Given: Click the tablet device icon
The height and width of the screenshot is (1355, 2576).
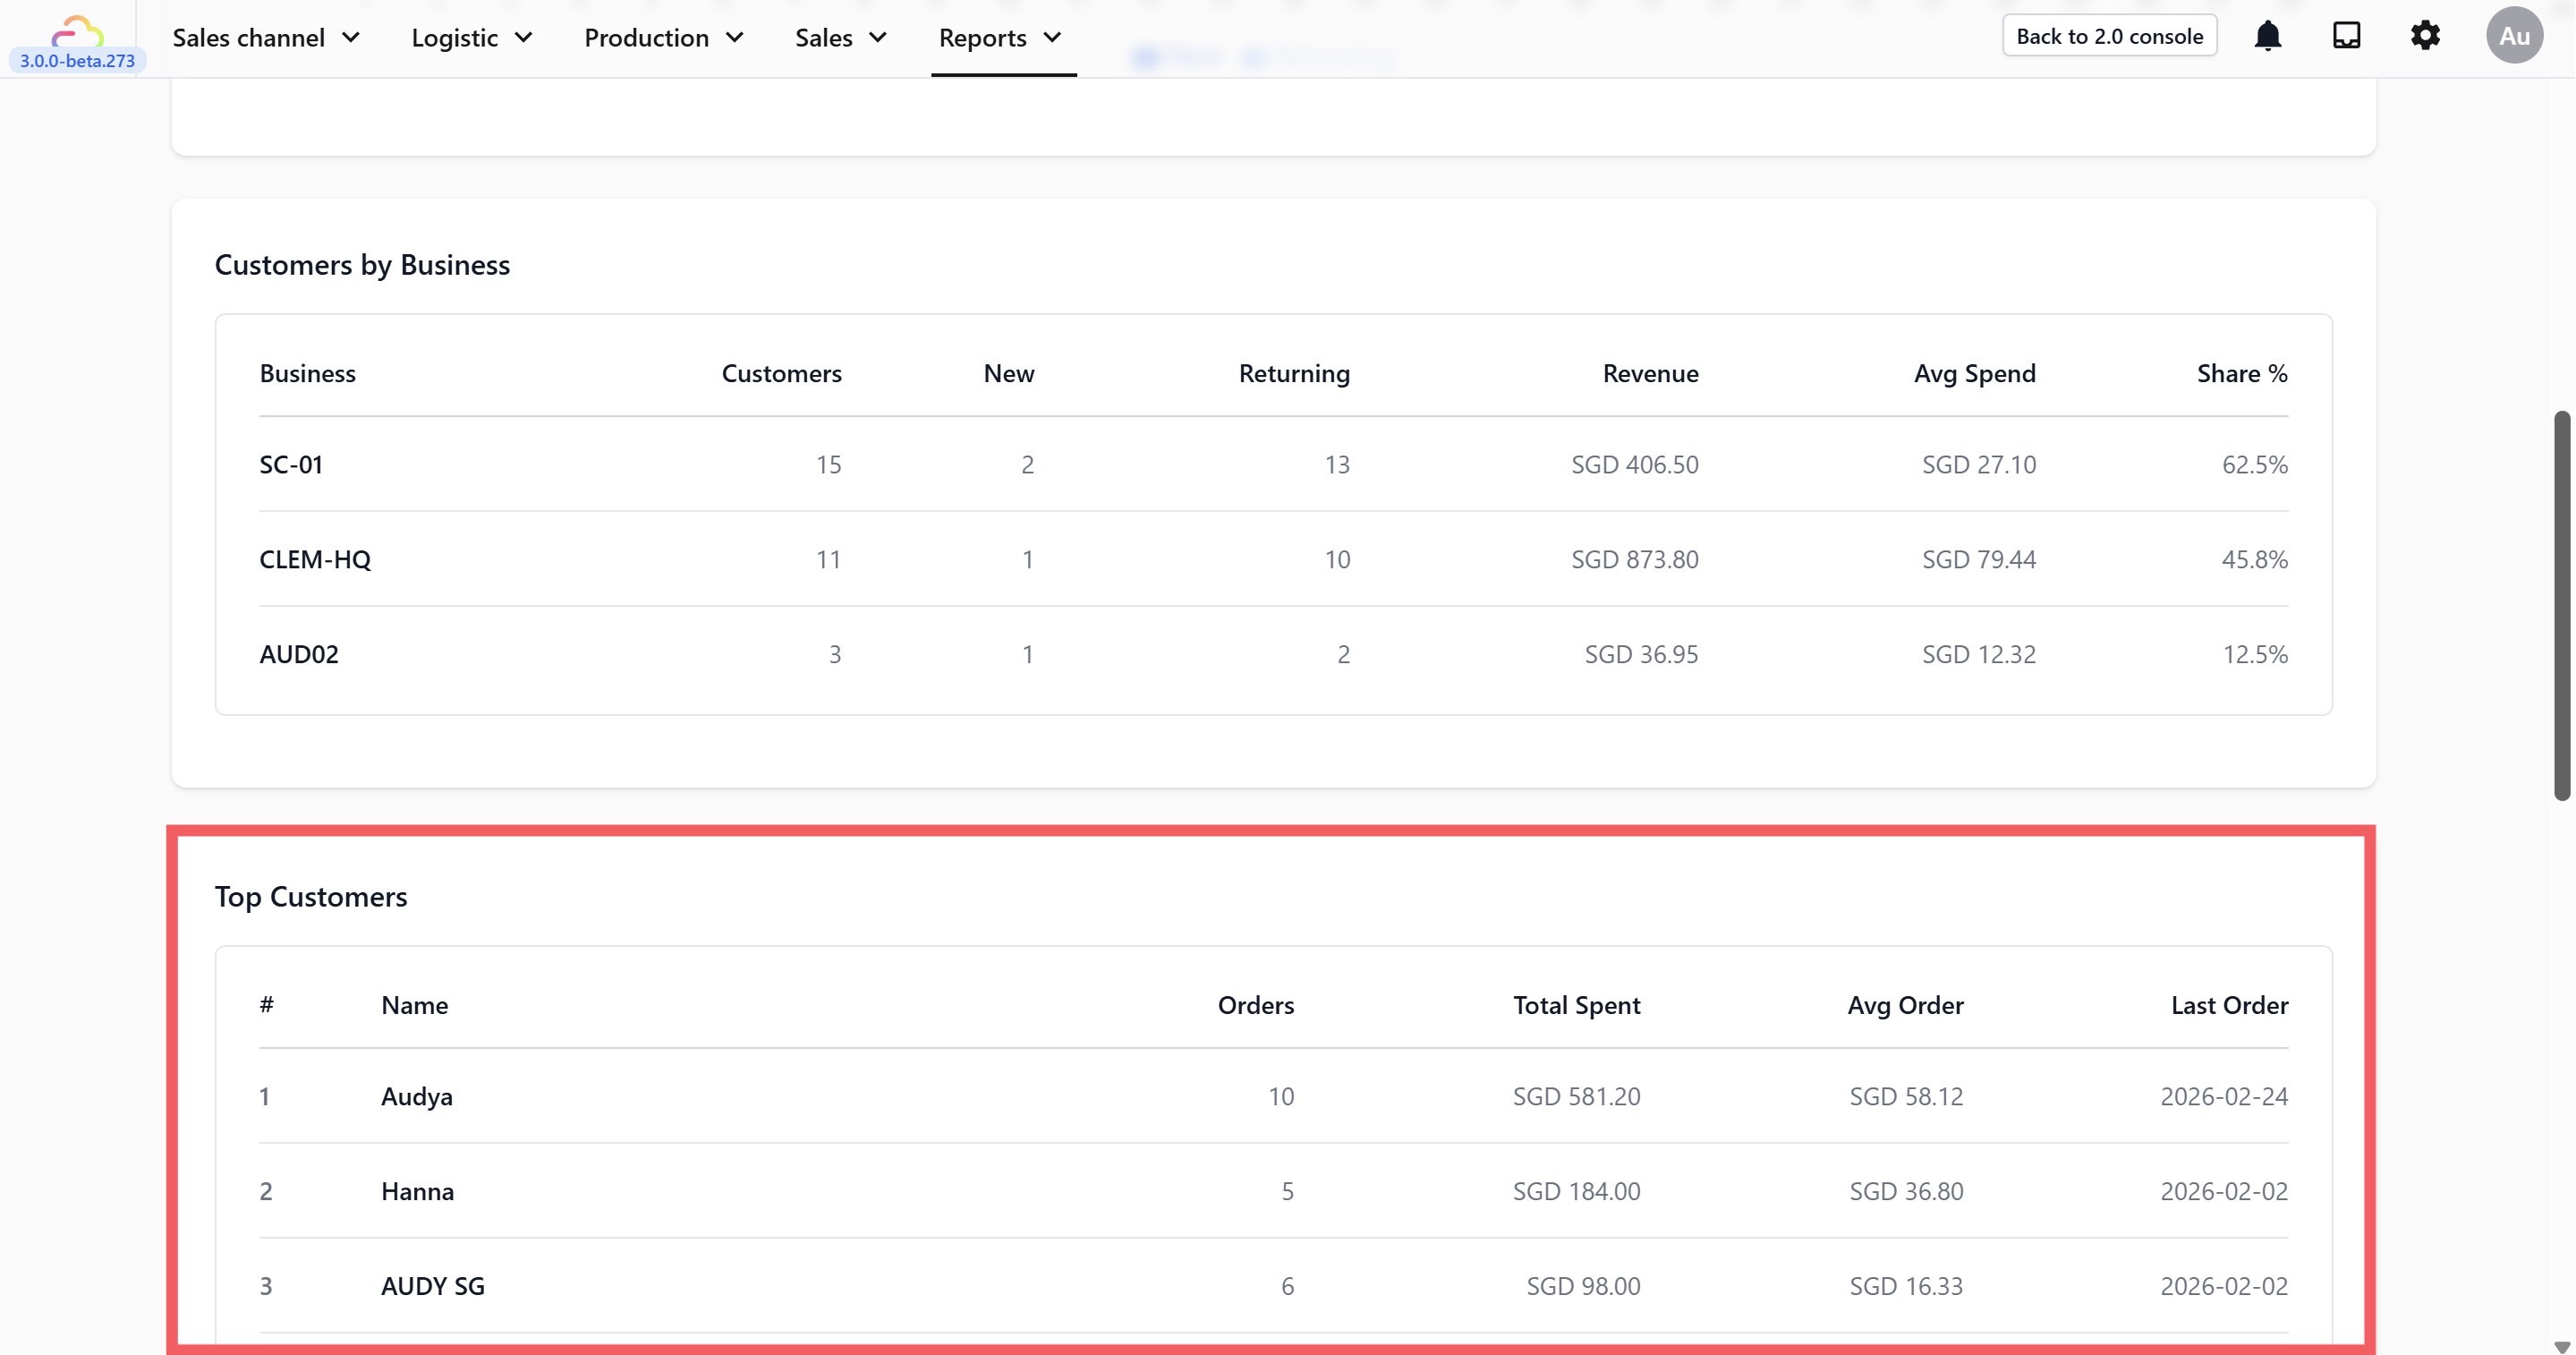Looking at the screenshot, I should pyautogui.click(x=2346, y=37).
